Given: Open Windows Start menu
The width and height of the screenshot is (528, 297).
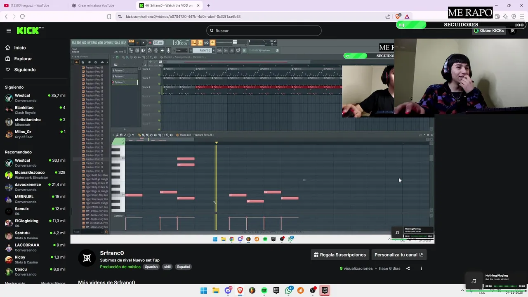Looking at the screenshot, I should click(203, 290).
